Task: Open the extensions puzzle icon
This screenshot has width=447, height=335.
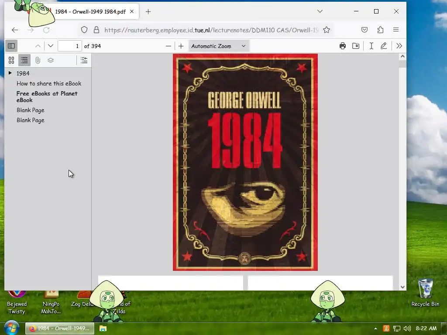Action: coord(380,30)
